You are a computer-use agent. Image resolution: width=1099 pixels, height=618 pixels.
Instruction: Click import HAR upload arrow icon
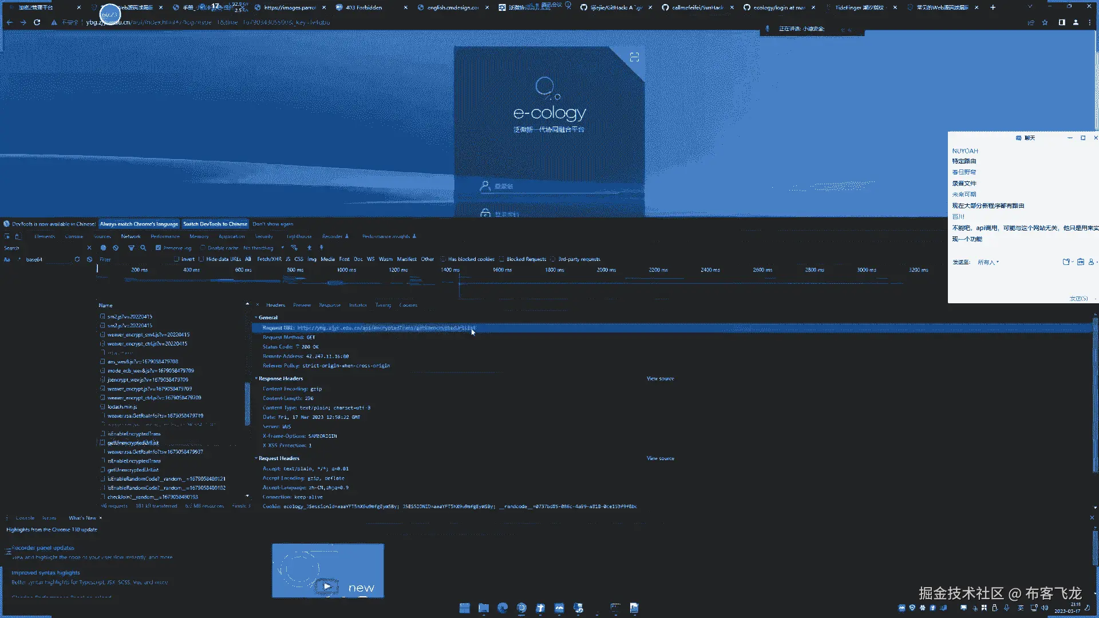point(309,248)
